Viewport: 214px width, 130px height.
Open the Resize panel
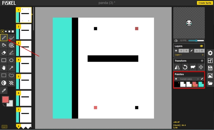[x=210, y=61]
